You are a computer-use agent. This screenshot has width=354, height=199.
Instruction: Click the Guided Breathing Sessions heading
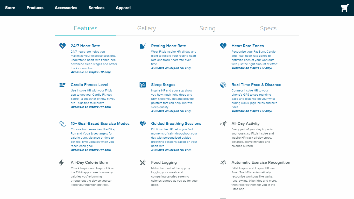(x=176, y=124)
